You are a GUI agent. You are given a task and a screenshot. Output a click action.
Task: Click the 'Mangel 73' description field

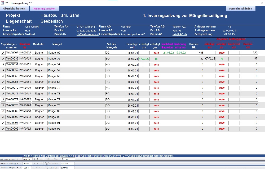click(76, 105)
